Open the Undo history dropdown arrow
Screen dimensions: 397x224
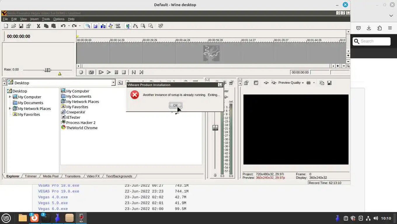pyautogui.click(x=69, y=26)
